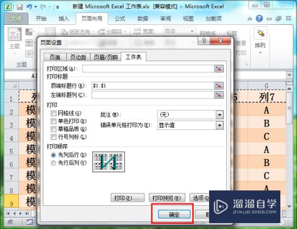Open the Formulas (公式) ribbon tab
The width and height of the screenshot is (297, 229).
point(120,18)
